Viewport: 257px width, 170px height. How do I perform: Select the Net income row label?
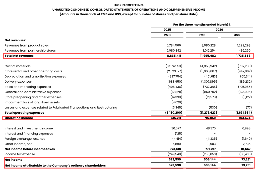pyautogui.click(x=14, y=160)
